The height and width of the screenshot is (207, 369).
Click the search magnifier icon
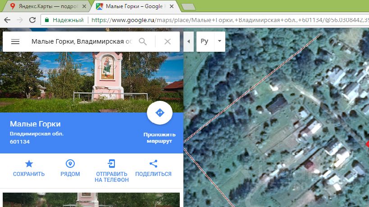point(143,41)
